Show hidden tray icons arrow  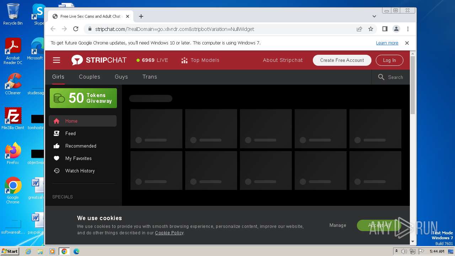coord(396,251)
